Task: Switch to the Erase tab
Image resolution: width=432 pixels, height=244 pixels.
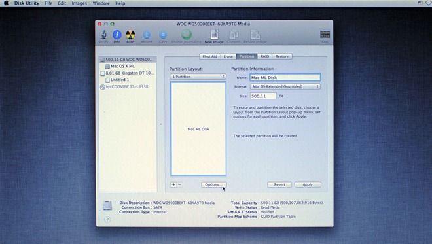Action: [228, 56]
